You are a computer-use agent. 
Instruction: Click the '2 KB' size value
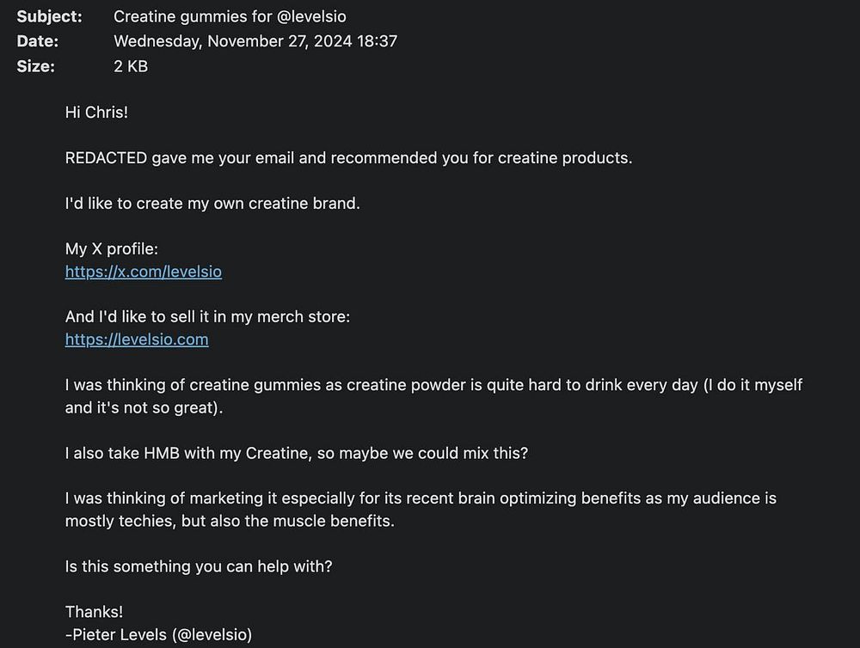pos(131,65)
